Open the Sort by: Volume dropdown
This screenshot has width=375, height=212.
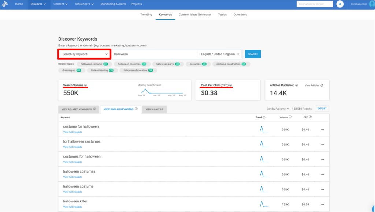click(278, 109)
